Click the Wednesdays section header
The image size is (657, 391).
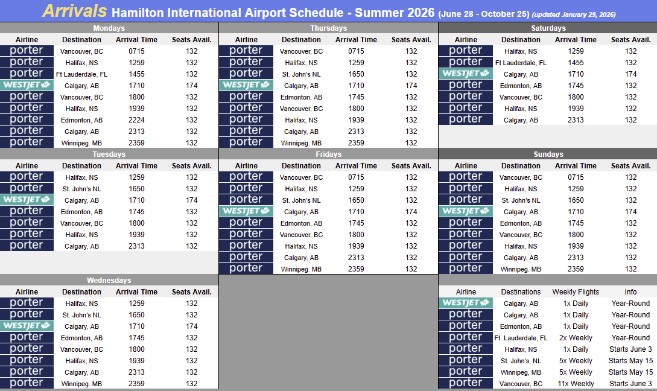[x=109, y=281]
